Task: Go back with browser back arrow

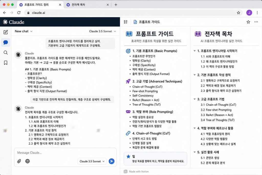Action: pos(5,13)
